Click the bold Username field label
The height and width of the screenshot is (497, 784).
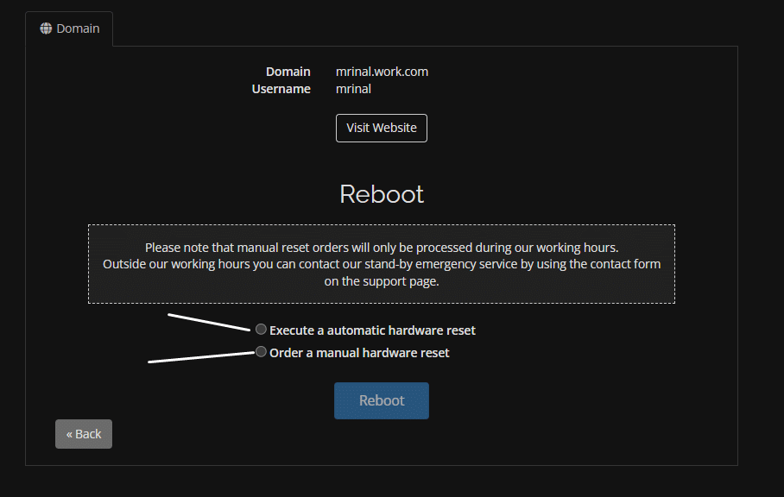tap(281, 89)
